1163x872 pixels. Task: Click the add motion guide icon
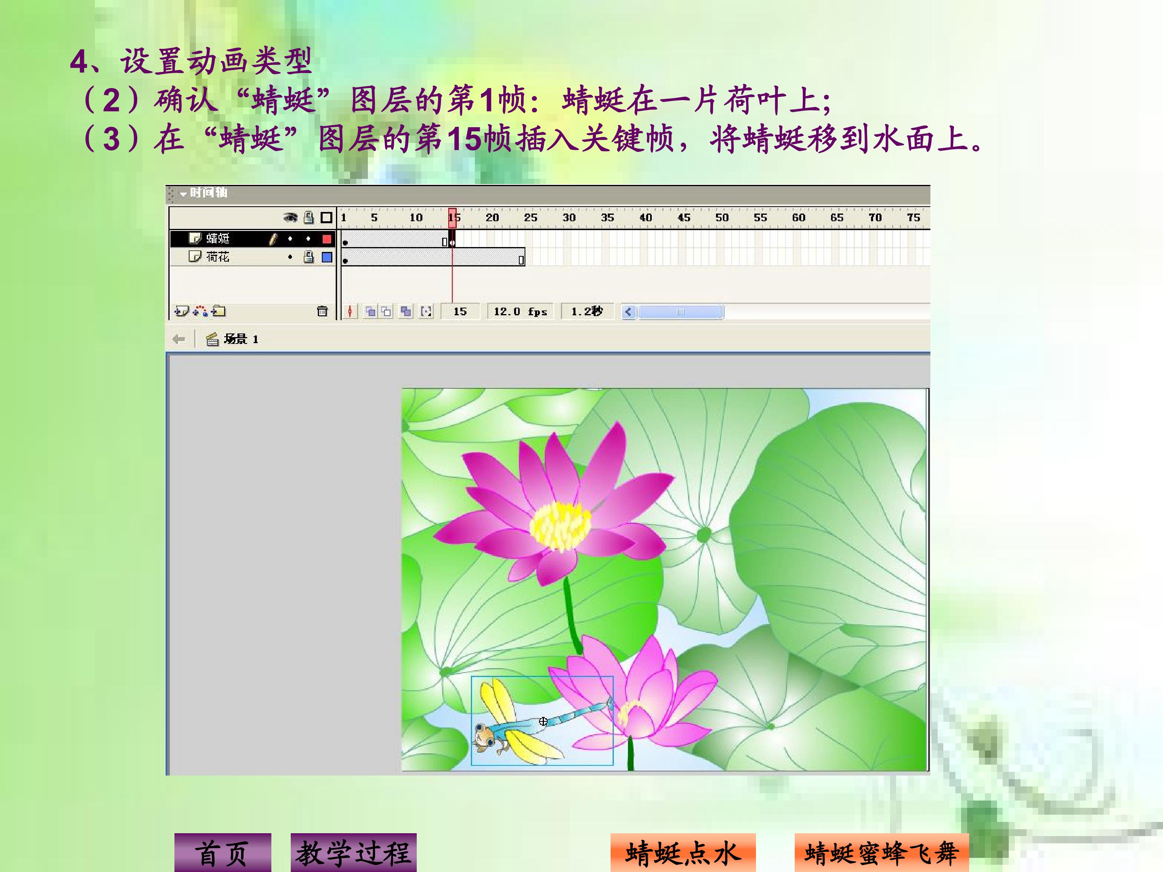point(200,311)
